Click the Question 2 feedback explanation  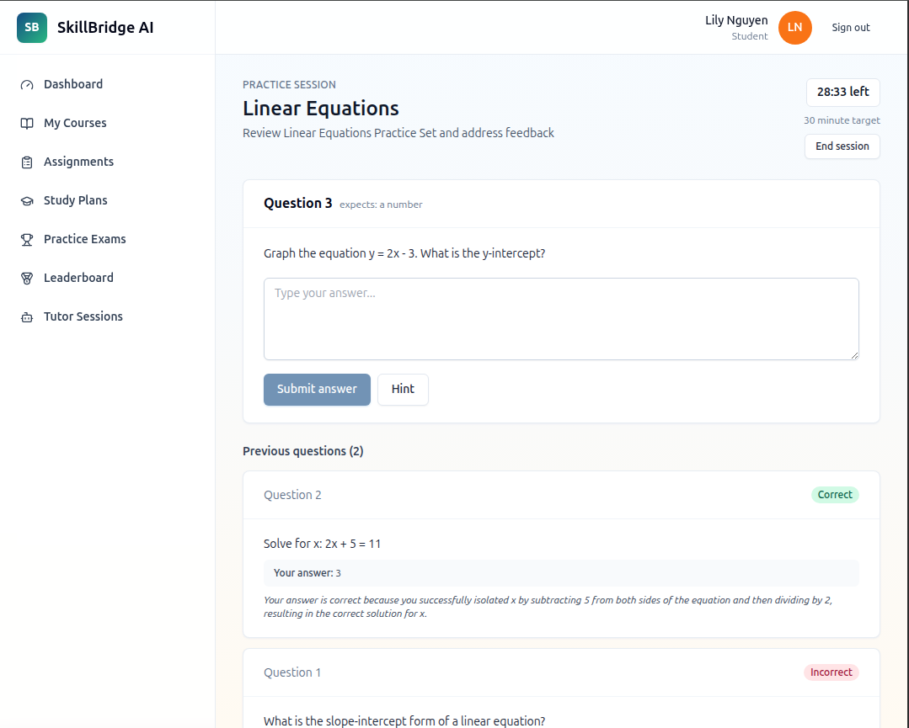pos(548,607)
